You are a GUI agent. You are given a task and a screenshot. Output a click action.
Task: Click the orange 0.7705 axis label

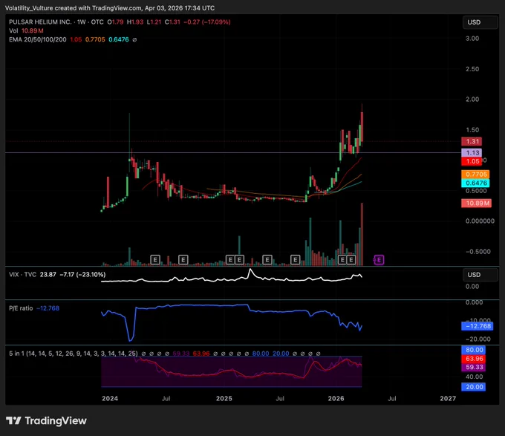click(476, 175)
